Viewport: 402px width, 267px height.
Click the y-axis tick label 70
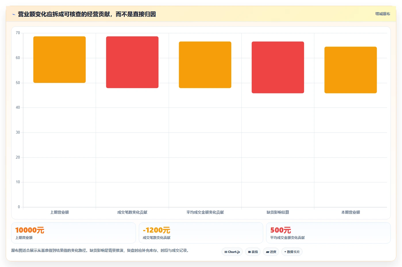click(x=18, y=33)
